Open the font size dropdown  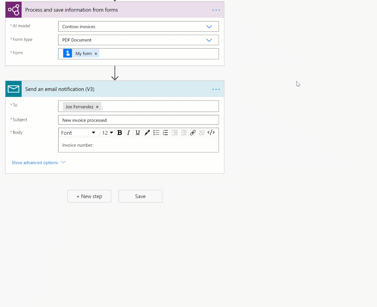[x=107, y=132]
